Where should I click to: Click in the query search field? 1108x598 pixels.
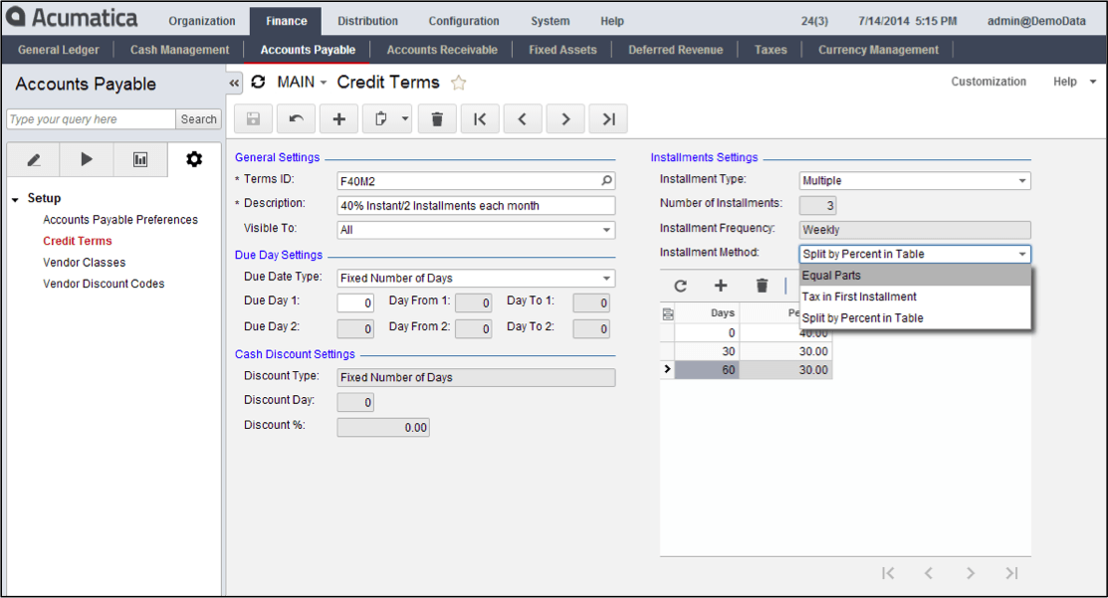[91, 119]
